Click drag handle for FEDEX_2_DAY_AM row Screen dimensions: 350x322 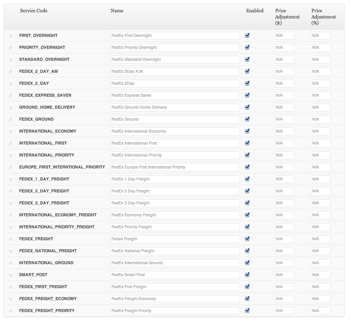point(11,72)
